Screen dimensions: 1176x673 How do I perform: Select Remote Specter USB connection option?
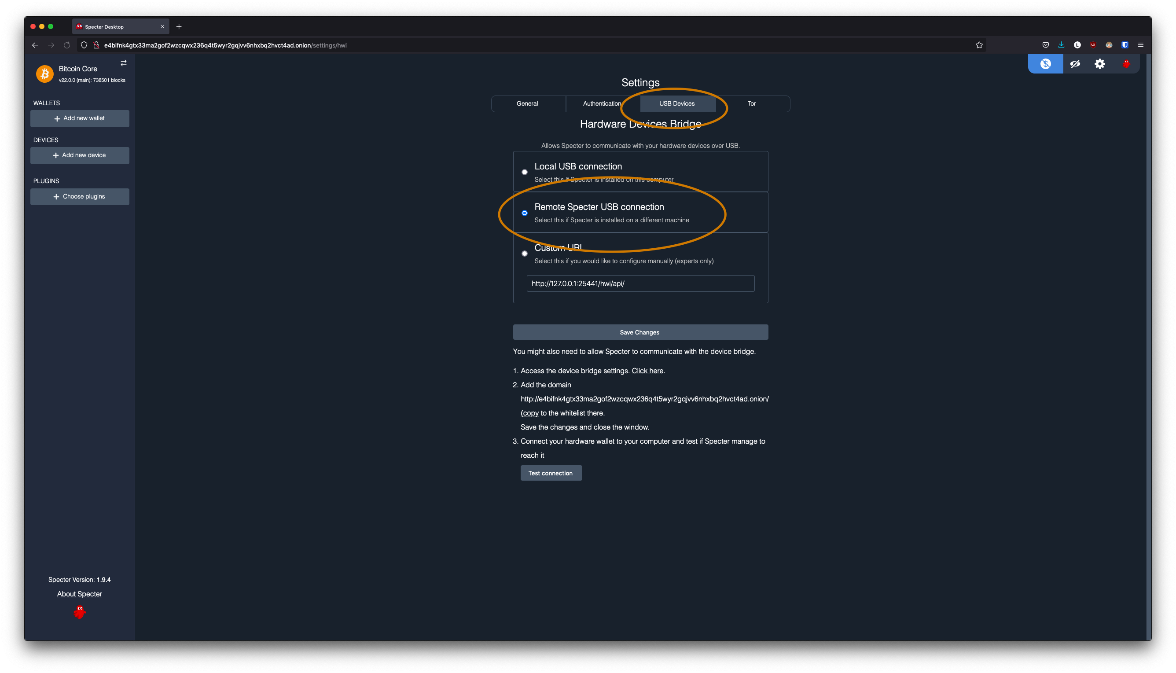[x=525, y=213]
